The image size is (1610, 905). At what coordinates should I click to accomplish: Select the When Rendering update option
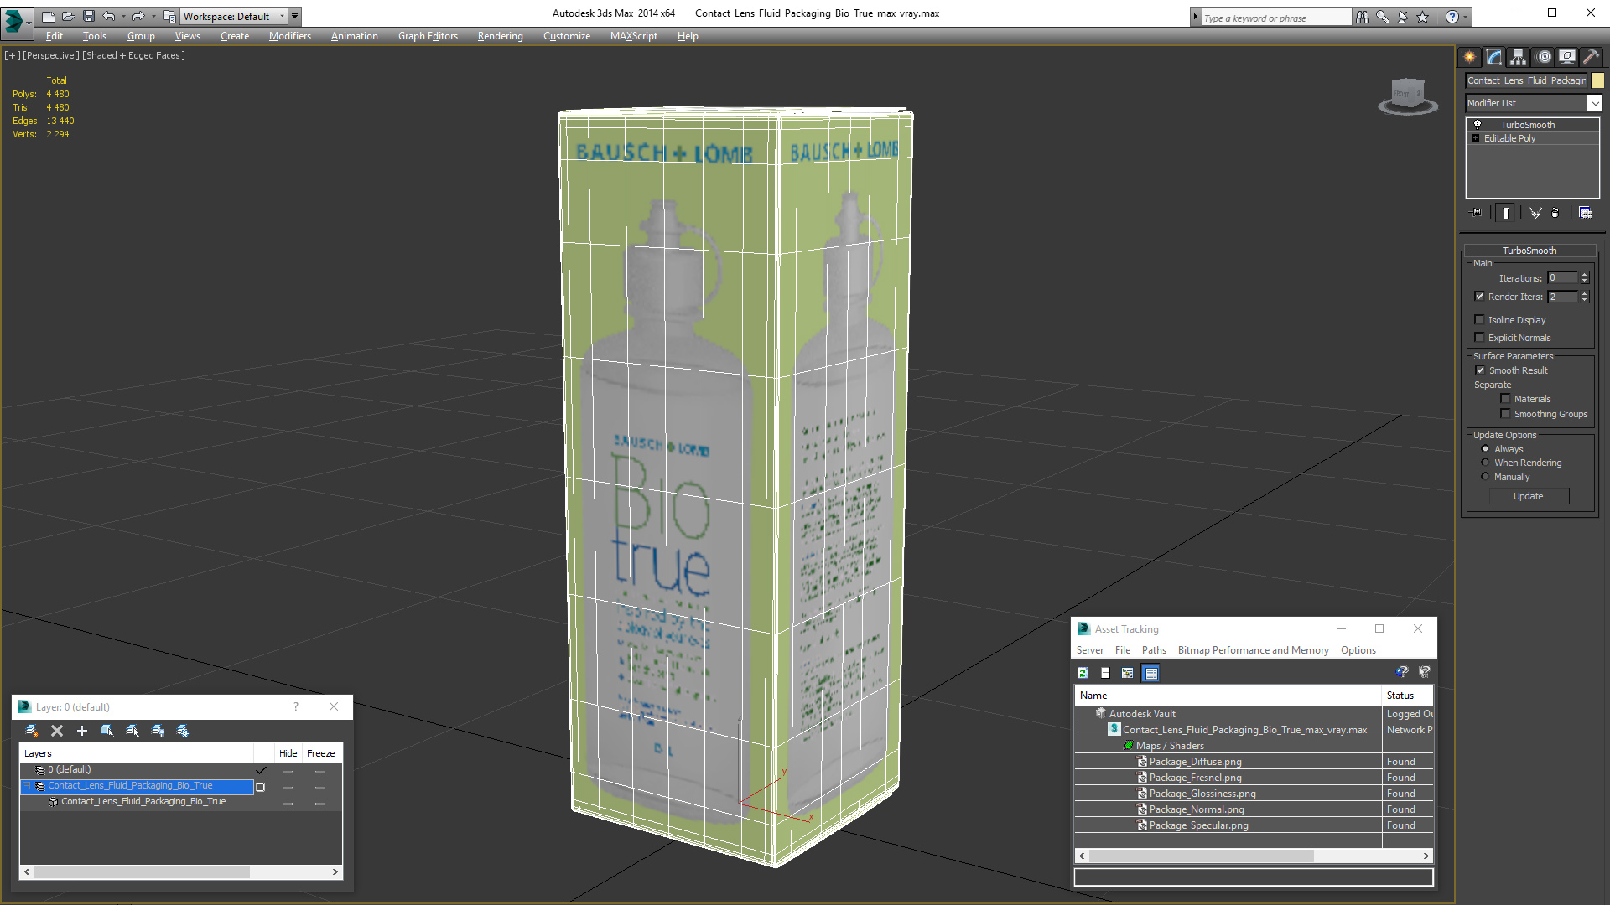1485,463
